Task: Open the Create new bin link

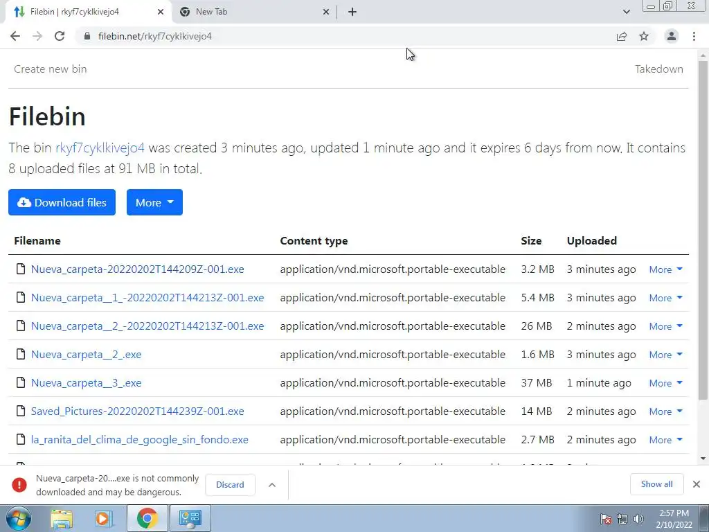Action: 50,69
